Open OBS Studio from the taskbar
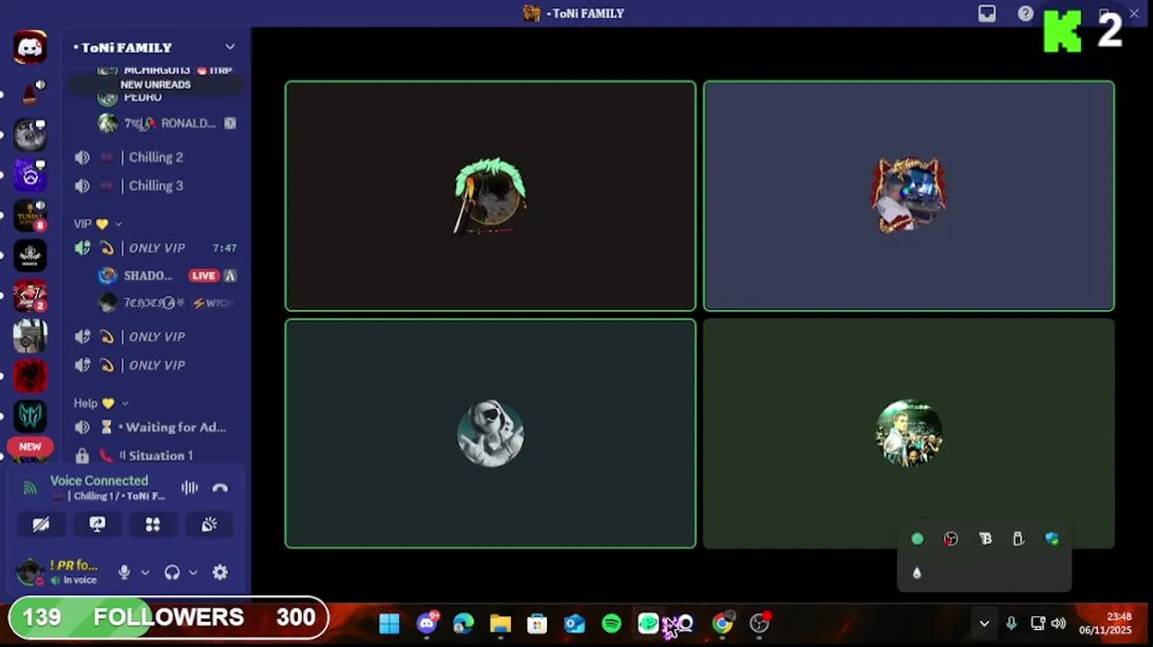1153x647 pixels. point(760,624)
